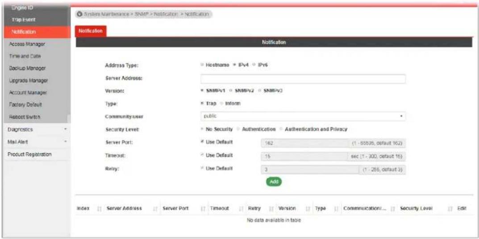The height and width of the screenshot is (239, 479).
Task: Select Trap notification type
Action: point(202,104)
